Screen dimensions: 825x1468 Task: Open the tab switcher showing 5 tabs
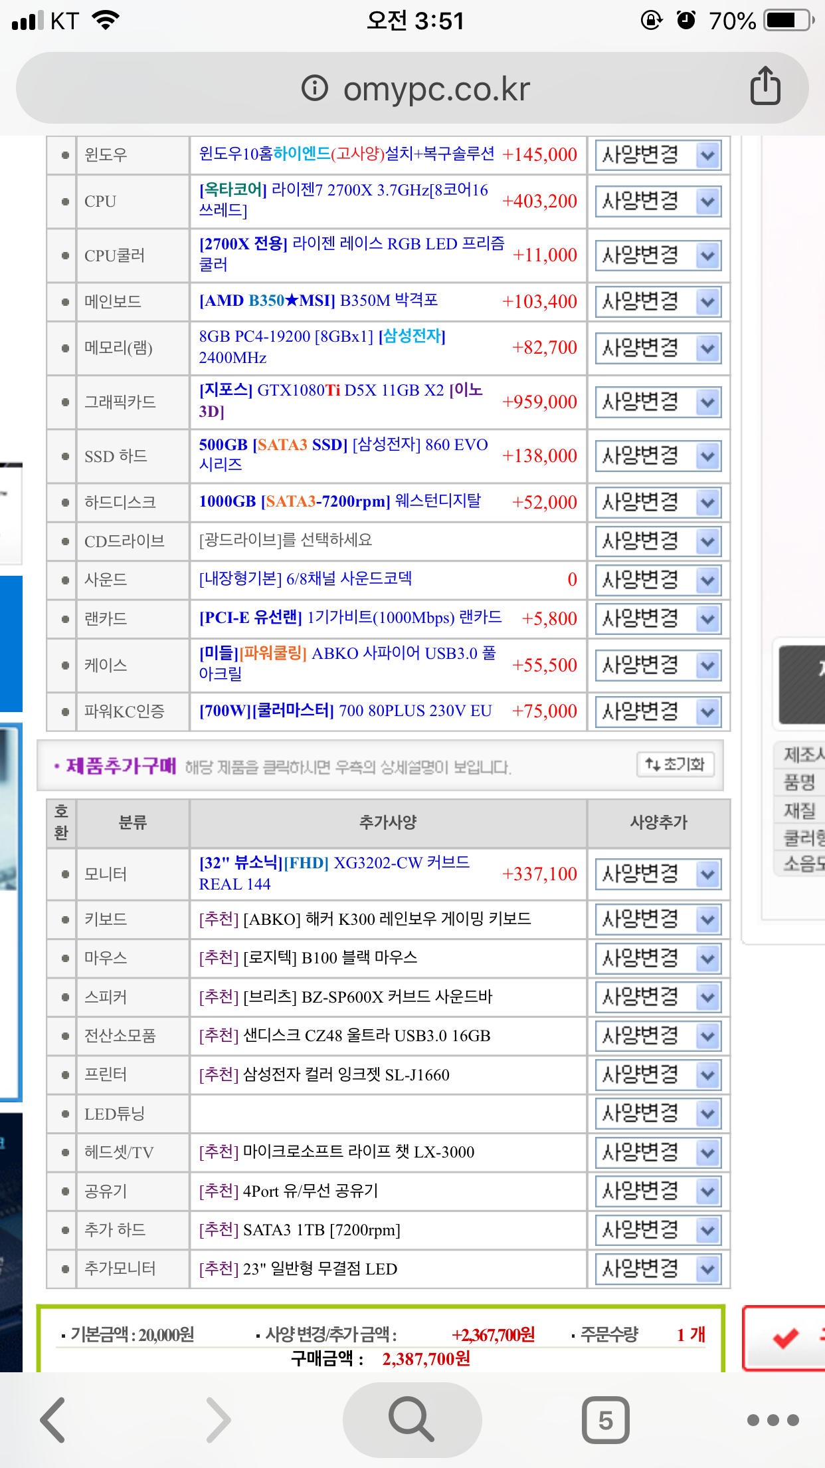[605, 1420]
